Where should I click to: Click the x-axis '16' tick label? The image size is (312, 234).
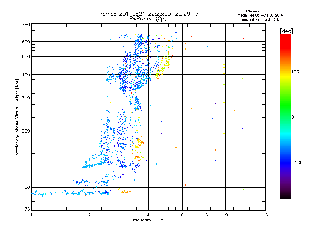(x=265, y=215)
